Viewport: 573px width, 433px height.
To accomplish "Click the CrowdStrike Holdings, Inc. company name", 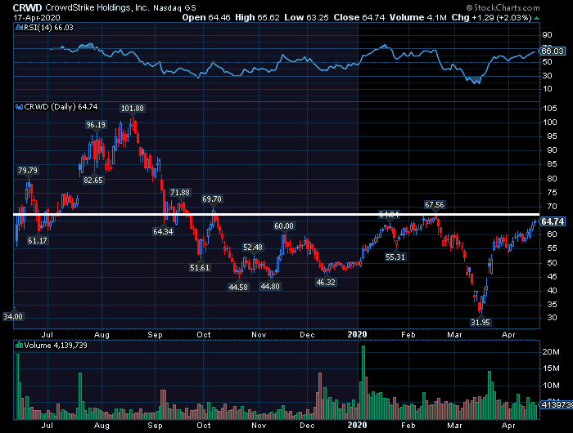I will (97, 7).
